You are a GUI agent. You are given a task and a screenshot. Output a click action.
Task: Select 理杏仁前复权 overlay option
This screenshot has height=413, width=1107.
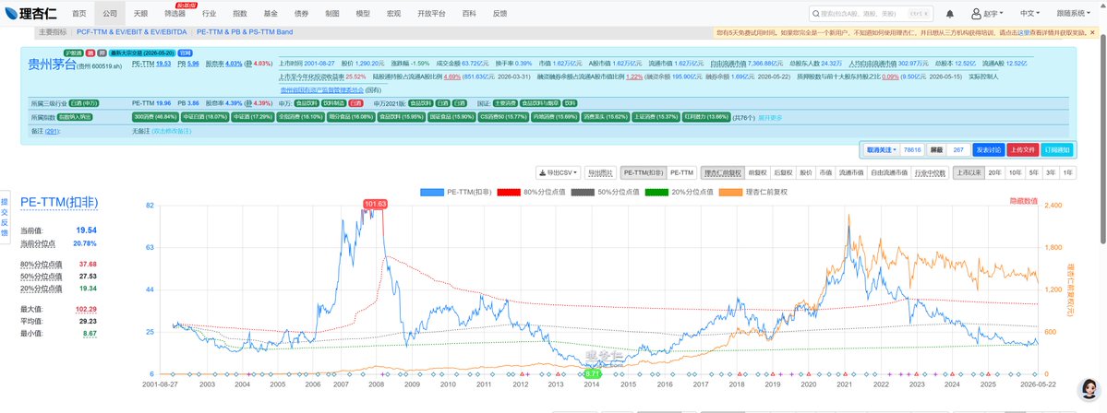click(x=721, y=172)
